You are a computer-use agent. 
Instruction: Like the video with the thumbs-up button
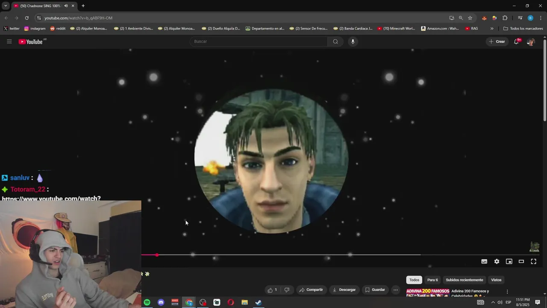pos(272,290)
